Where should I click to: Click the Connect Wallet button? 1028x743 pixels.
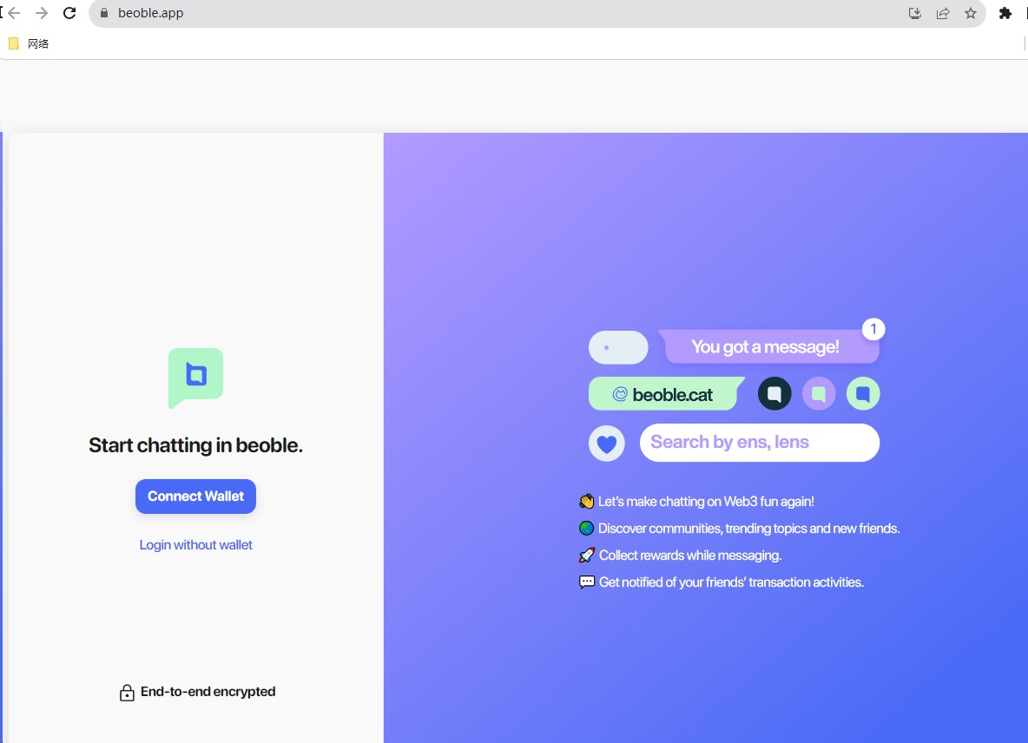[195, 496]
